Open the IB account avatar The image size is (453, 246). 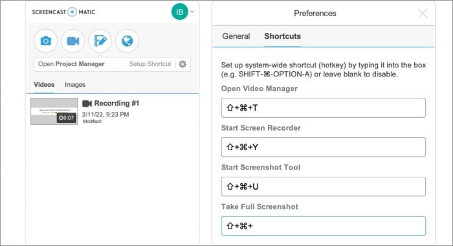coord(180,12)
